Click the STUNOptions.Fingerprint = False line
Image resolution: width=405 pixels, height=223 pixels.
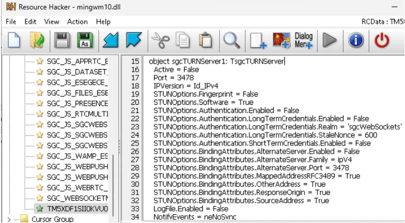[206, 94]
